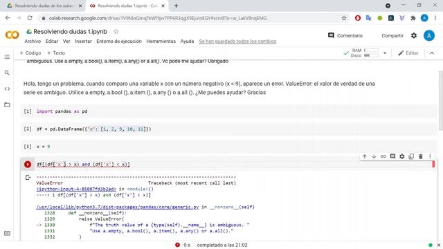Collapse the header with the chevron up
The image size is (443, 249).
point(432,53)
